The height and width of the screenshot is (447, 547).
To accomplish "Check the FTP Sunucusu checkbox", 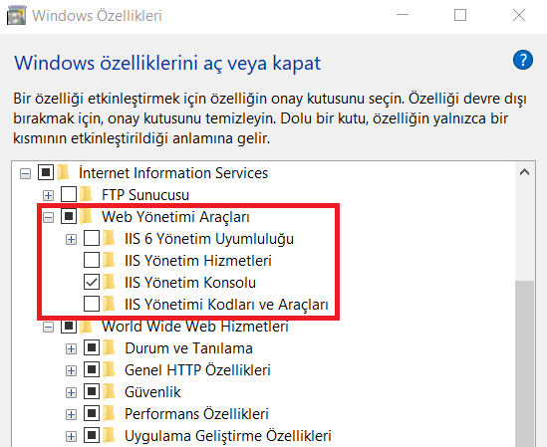I will coord(69,194).
